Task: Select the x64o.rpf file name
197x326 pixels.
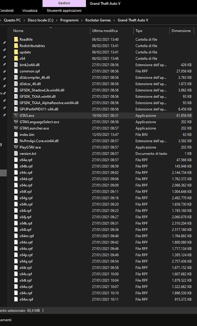Action: tap(26, 249)
